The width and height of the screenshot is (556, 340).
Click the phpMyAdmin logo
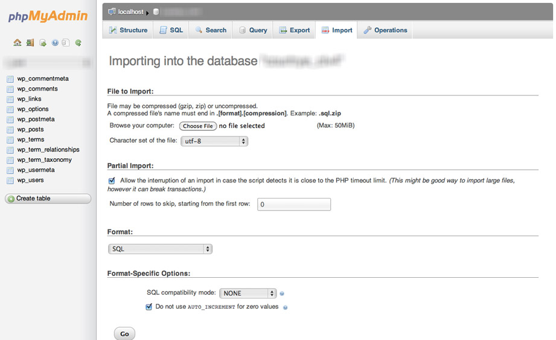pos(48,16)
